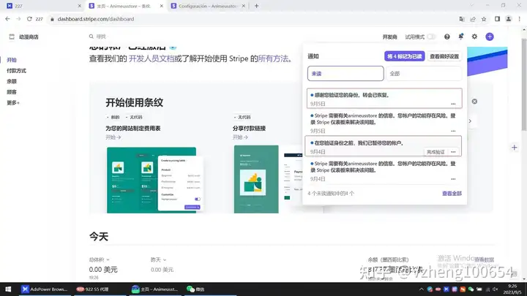Open the 开发商 developers link
The width and height of the screenshot is (527, 296).
(x=389, y=37)
